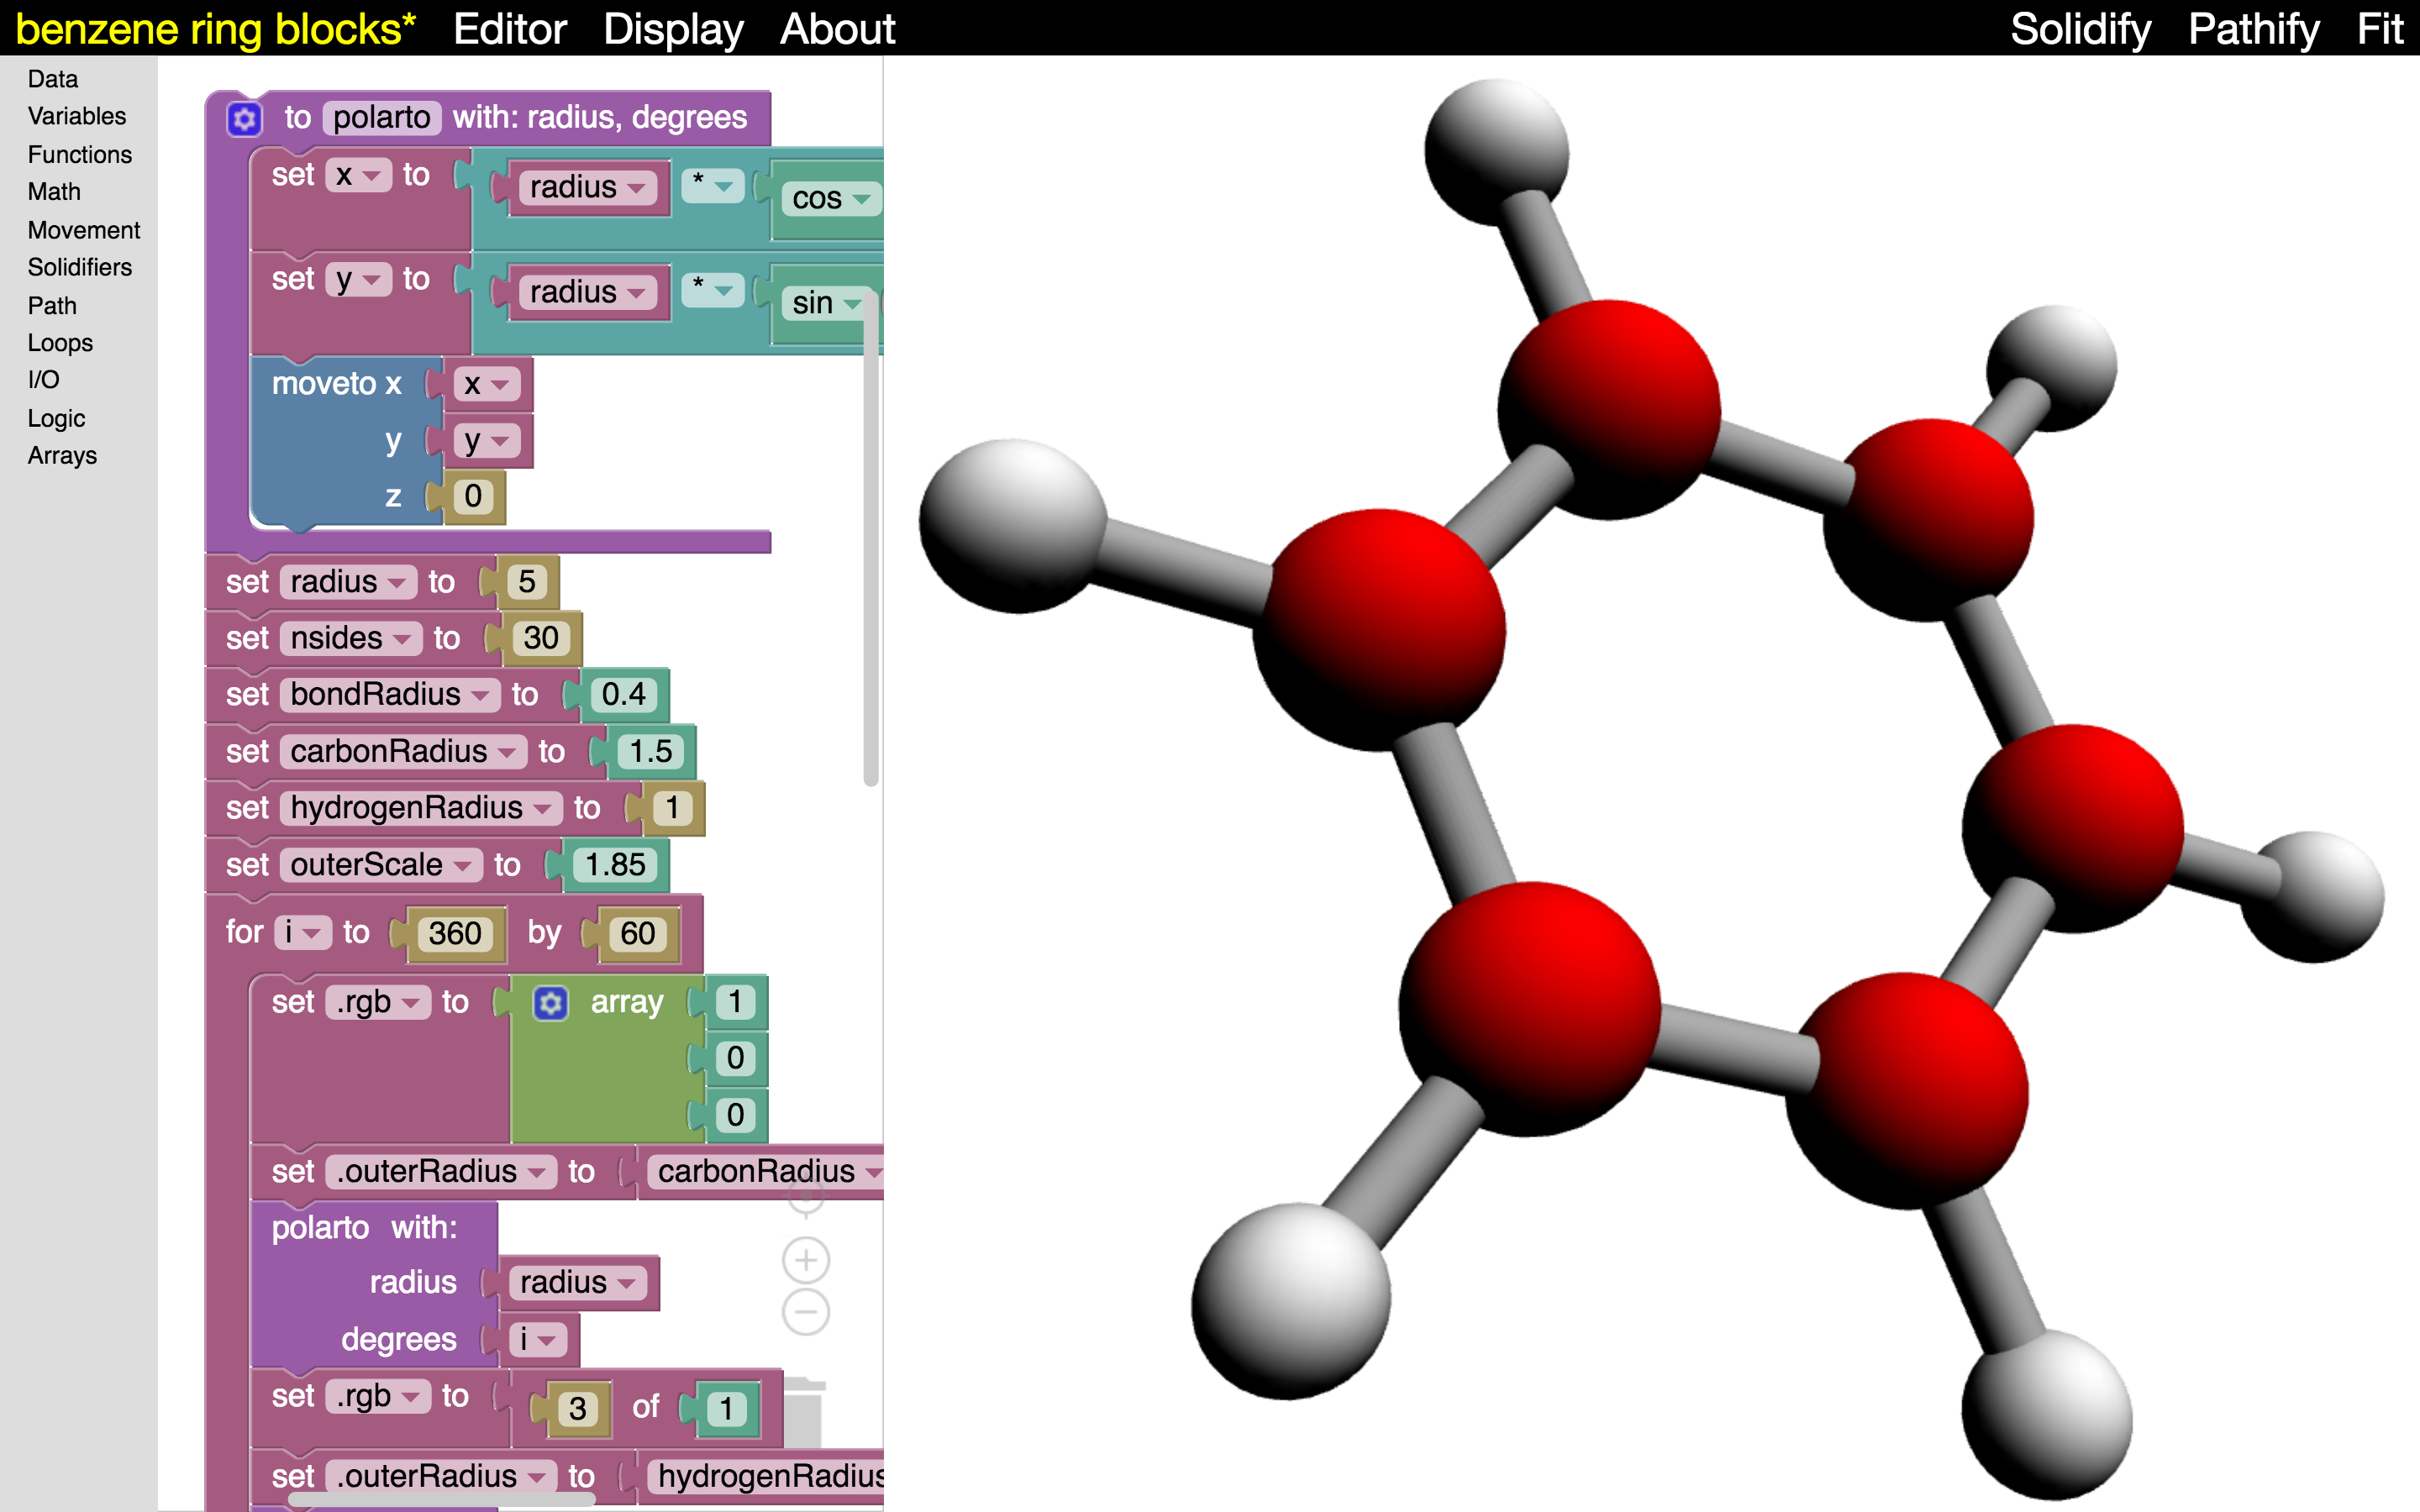Click the bondRadius value field showing 0.4
Screen dimensions: 2420x1512
pos(624,695)
